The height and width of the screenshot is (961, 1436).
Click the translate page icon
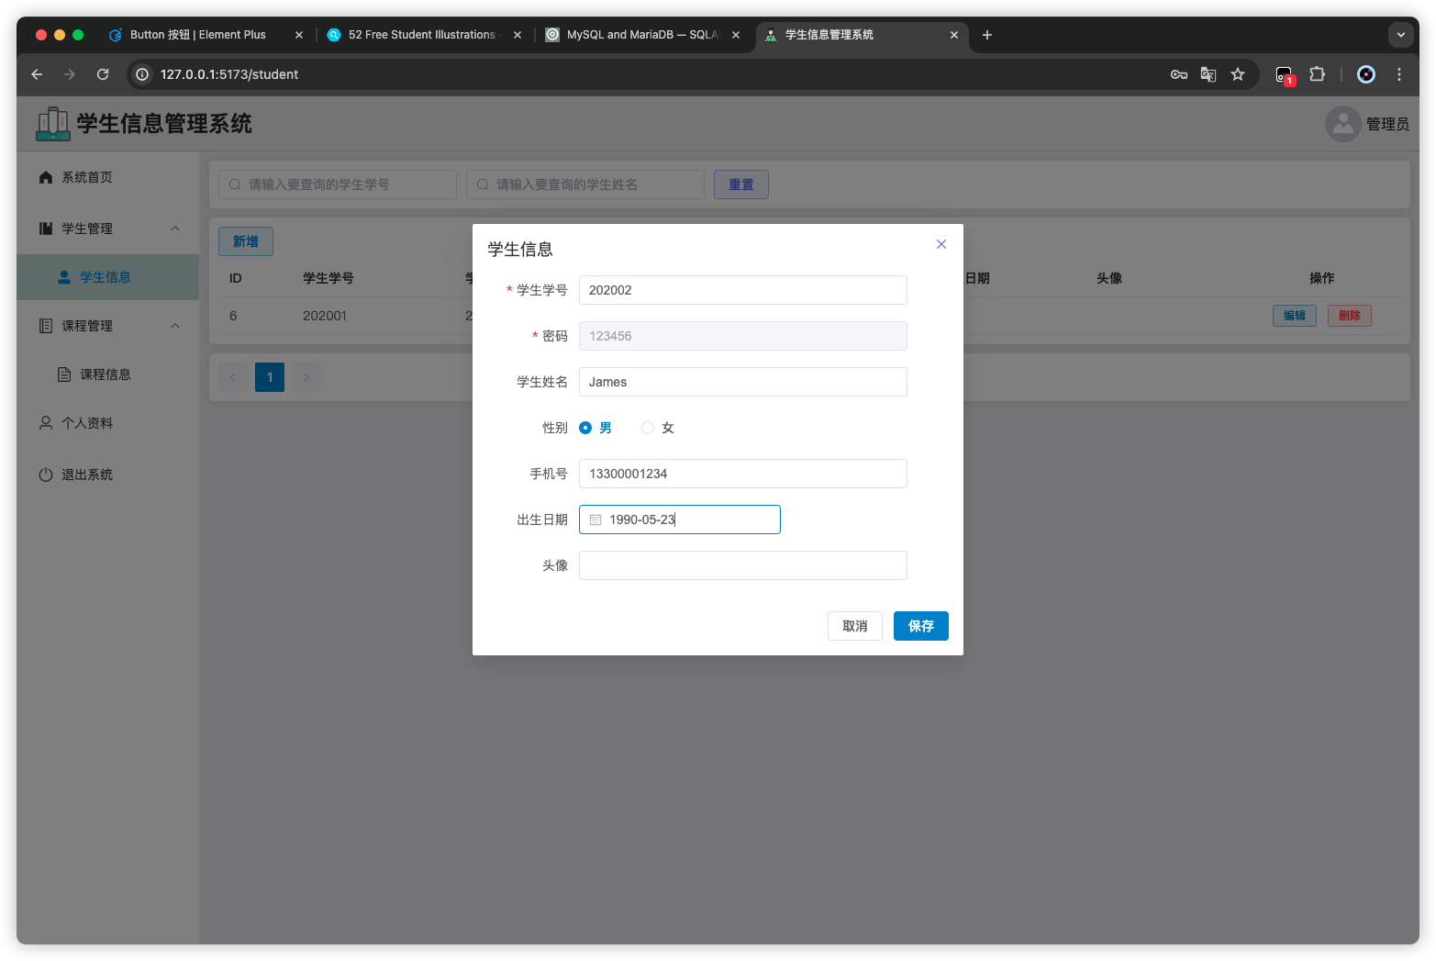point(1208,74)
